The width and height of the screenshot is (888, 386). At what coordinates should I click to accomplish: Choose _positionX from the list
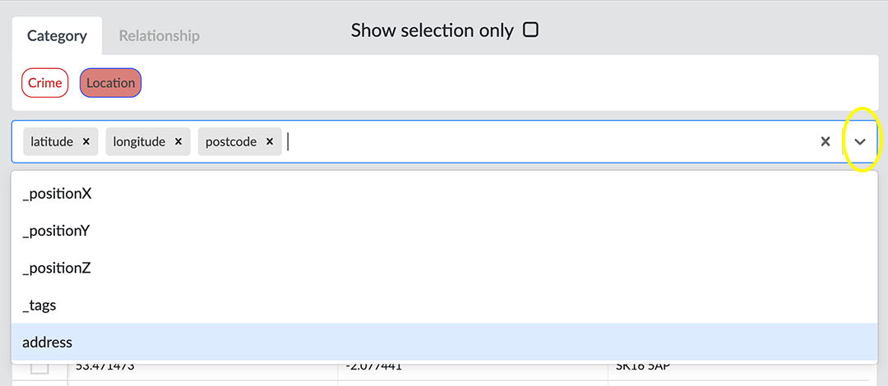(57, 194)
